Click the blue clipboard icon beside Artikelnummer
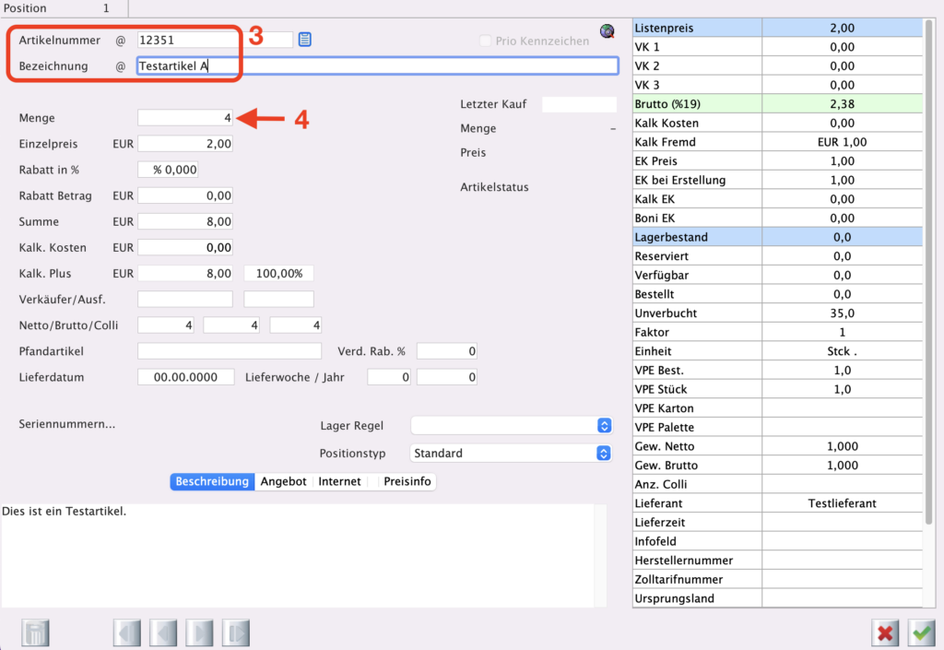 305,40
